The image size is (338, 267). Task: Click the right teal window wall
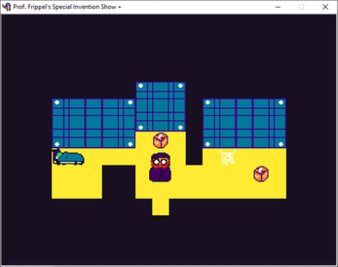pyautogui.click(x=244, y=123)
